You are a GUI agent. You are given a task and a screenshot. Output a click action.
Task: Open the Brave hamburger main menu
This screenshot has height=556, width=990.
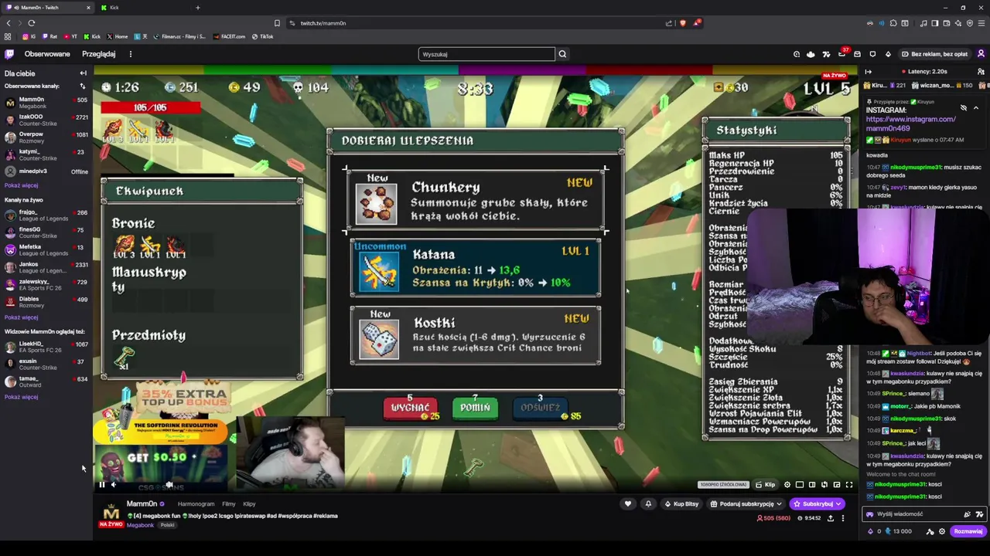[x=981, y=23]
